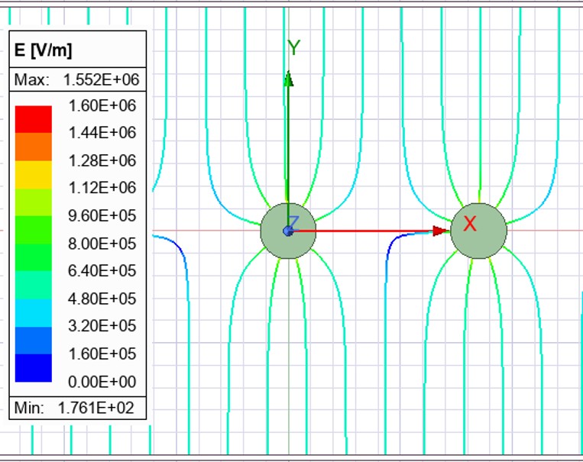This screenshot has width=583, height=462.
Task: Click the legend title E [V/m]
Action: (44, 50)
